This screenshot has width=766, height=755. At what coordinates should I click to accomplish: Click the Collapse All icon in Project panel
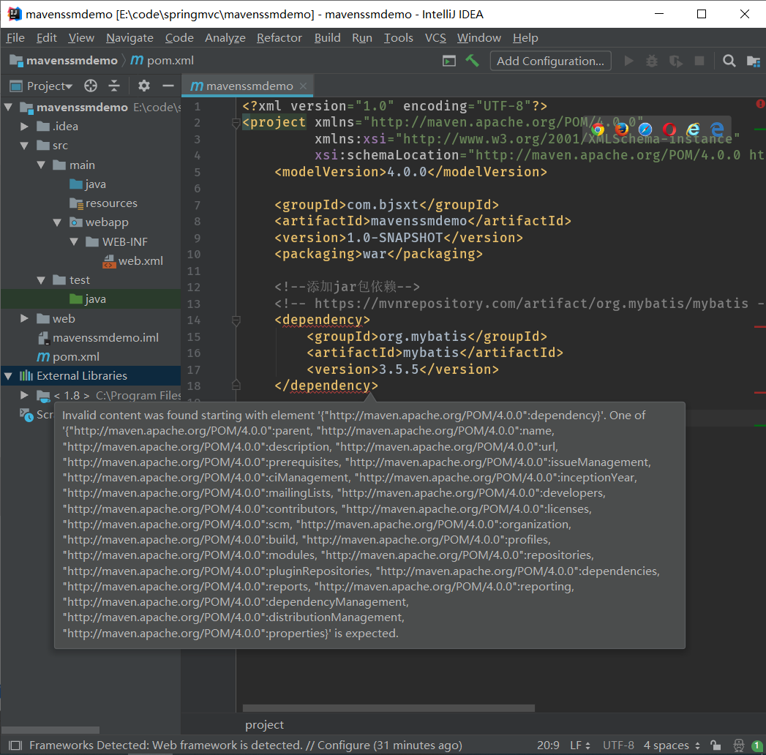(x=114, y=86)
